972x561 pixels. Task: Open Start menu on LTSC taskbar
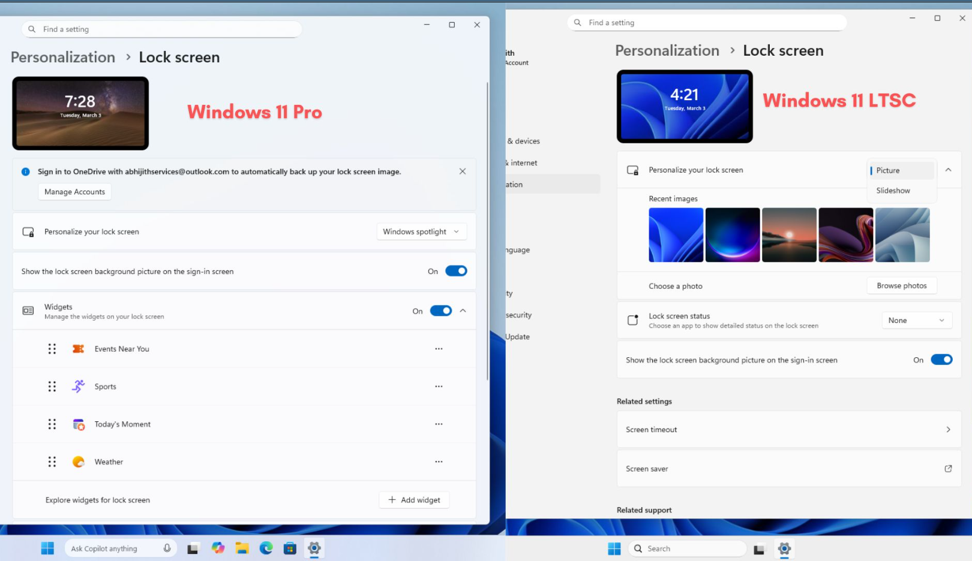(614, 548)
